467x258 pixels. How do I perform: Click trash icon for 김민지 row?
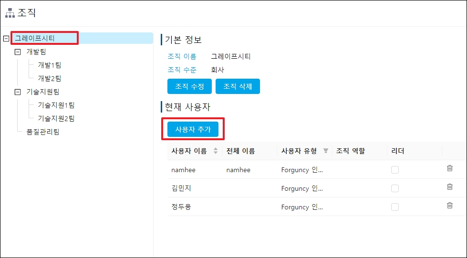[x=449, y=187]
